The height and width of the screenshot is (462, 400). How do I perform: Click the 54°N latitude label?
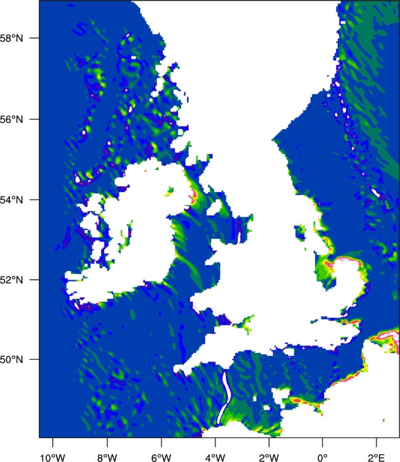pyautogui.click(x=11, y=200)
